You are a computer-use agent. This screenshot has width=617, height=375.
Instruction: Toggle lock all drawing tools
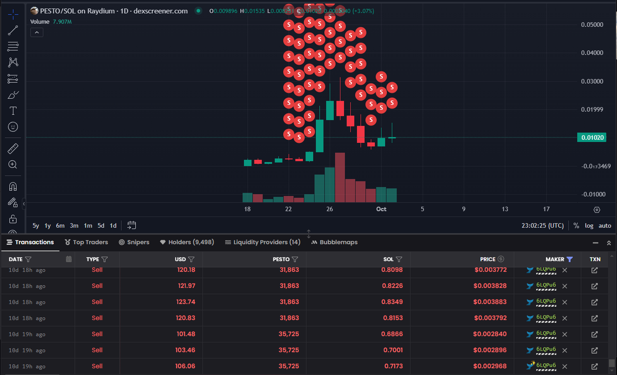click(x=13, y=219)
